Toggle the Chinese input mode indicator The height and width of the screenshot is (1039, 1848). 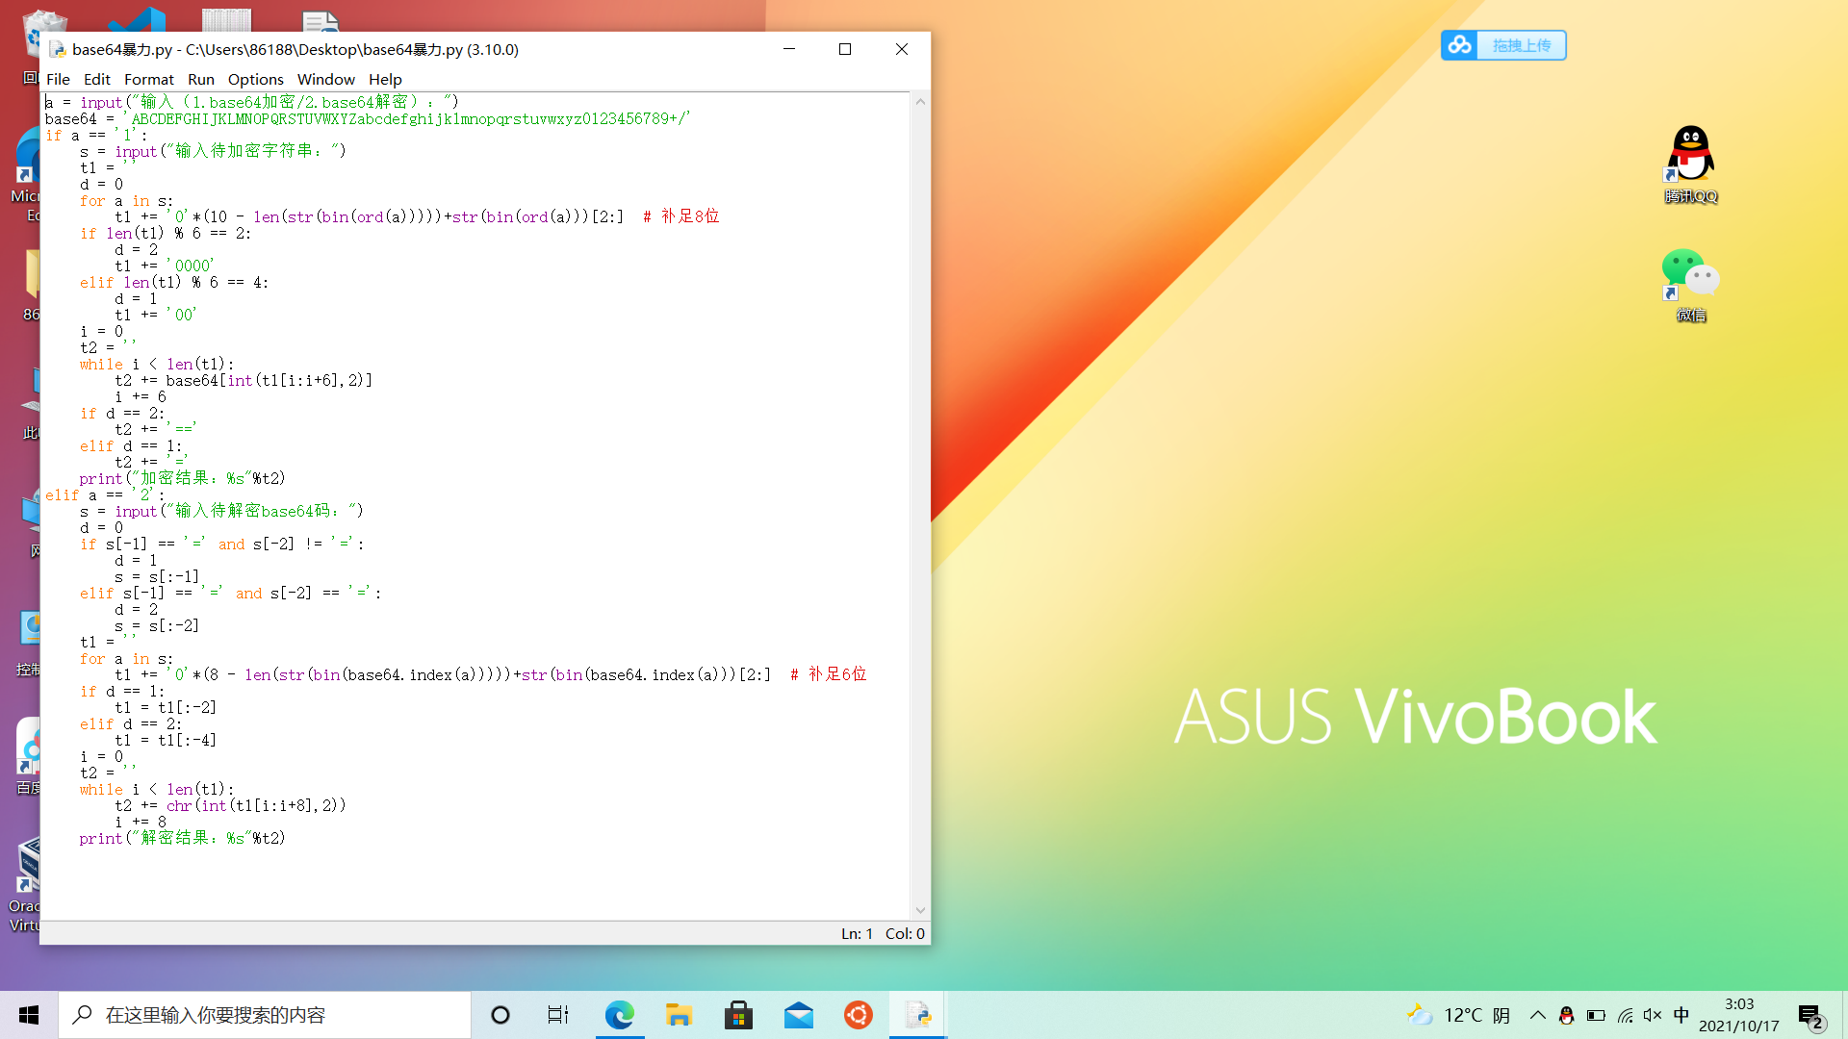[x=1681, y=1015]
